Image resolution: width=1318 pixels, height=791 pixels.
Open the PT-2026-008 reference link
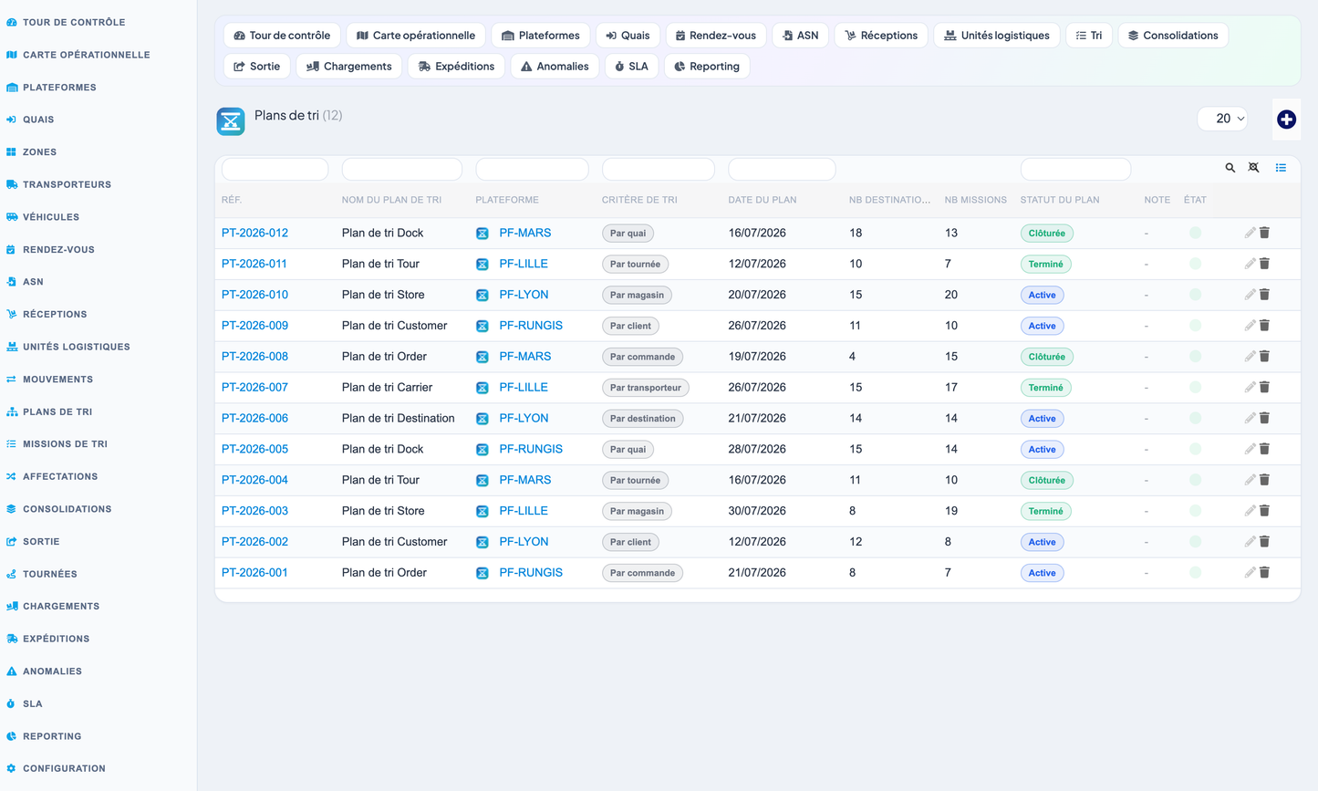point(254,357)
